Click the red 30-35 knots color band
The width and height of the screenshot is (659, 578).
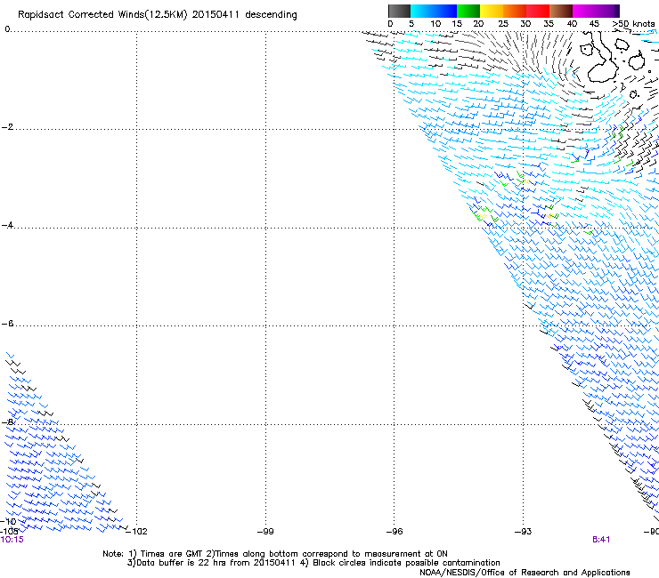pos(538,11)
